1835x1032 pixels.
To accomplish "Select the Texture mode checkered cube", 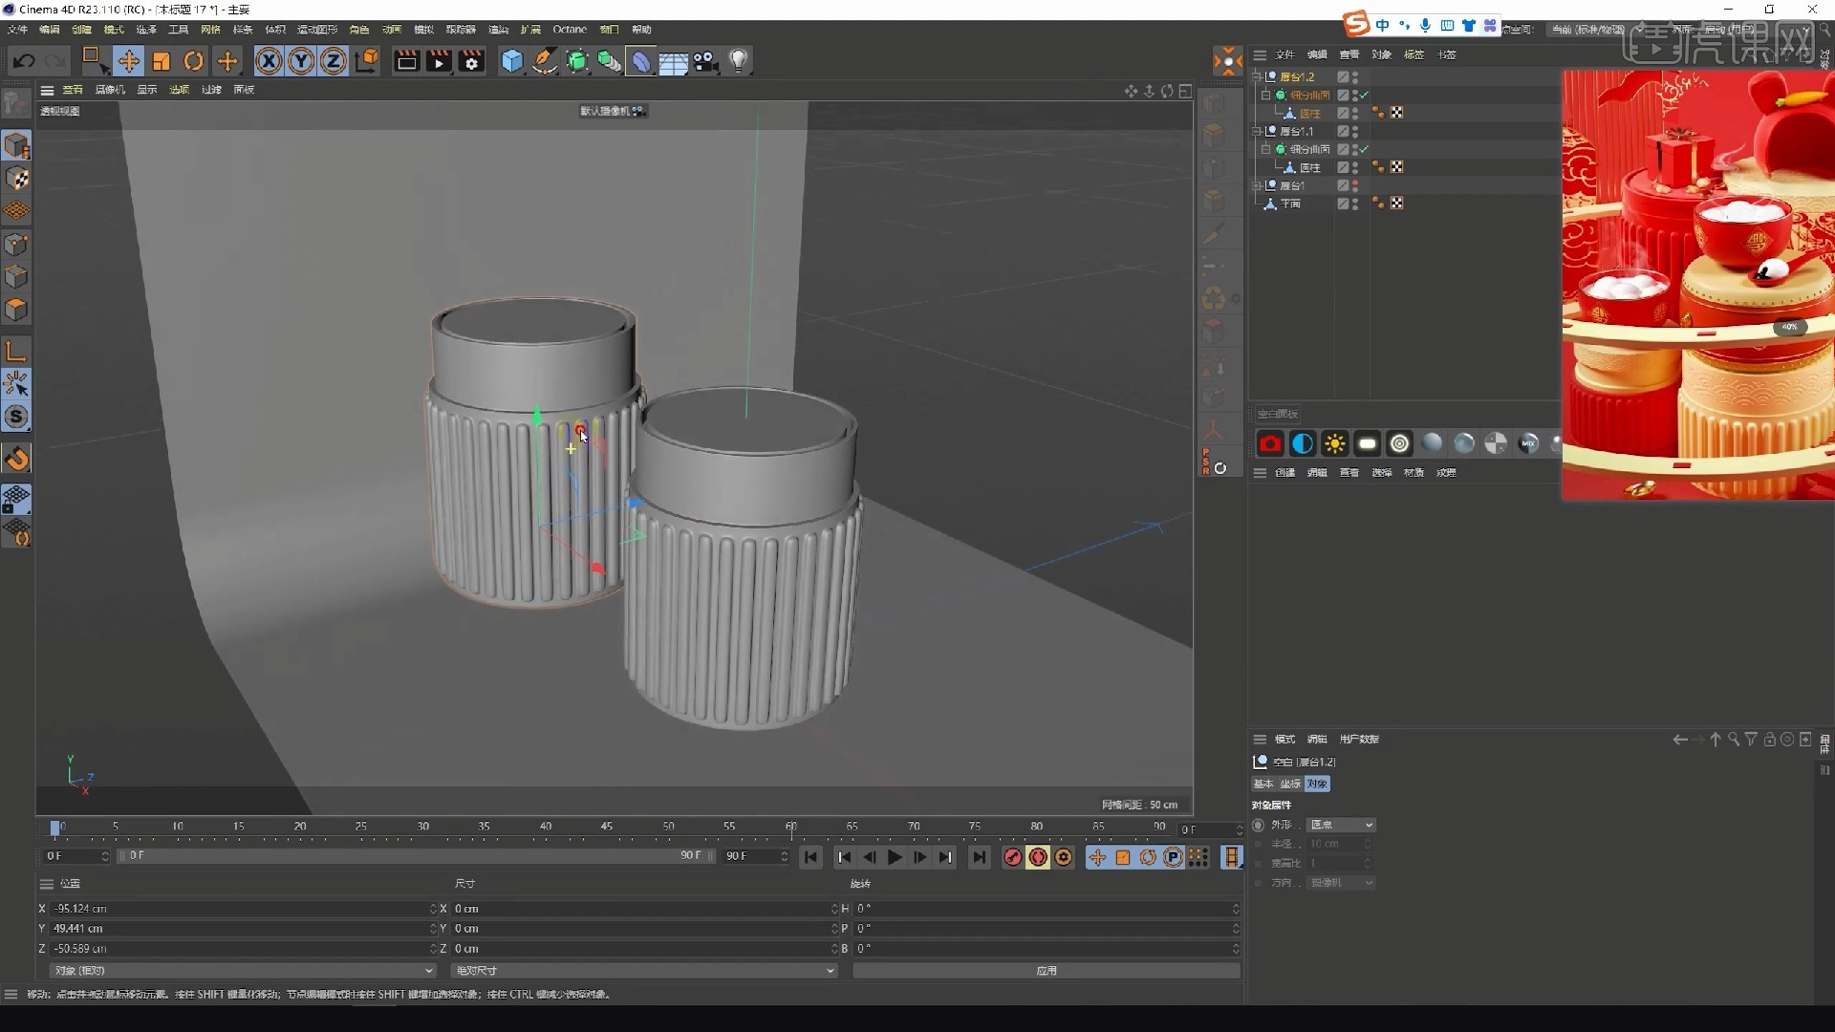I will point(16,178).
